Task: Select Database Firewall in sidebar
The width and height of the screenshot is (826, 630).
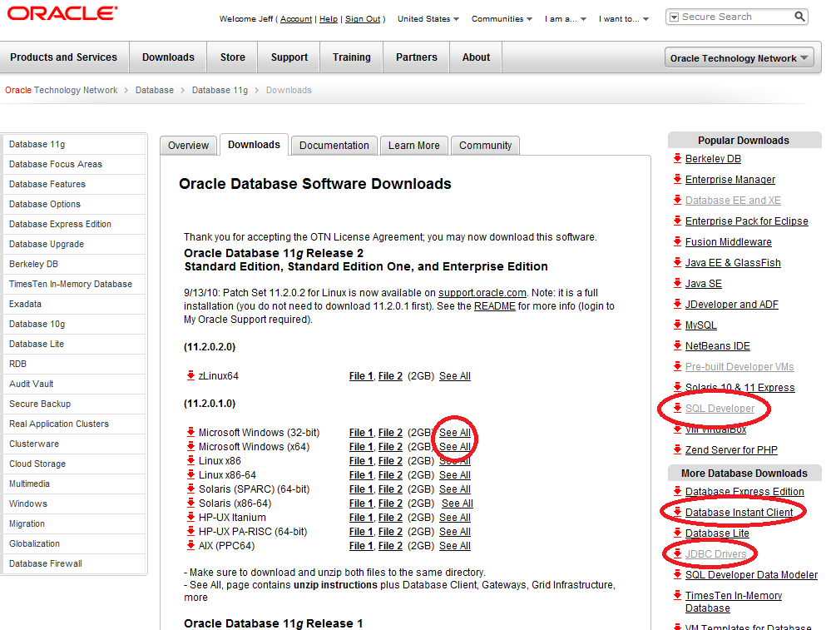Action: [x=74, y=563]
